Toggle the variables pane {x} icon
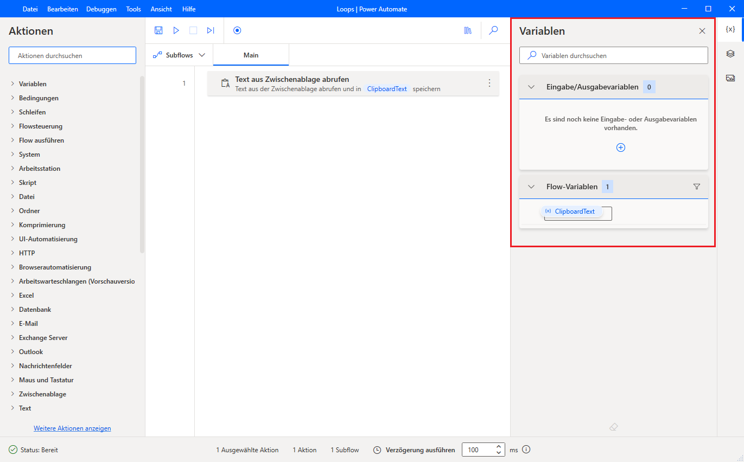This screenshot has width=744, height=462. [x=730, y=29]
